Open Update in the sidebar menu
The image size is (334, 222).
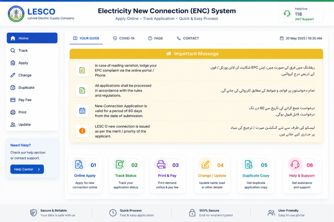coord(32,124)
